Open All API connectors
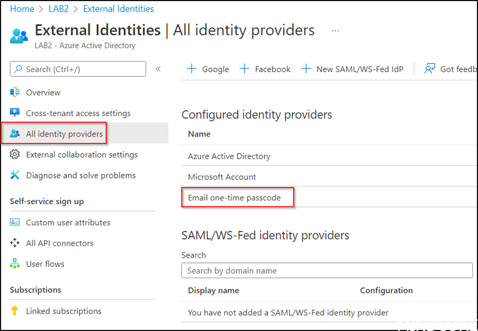This screenshot has height=331, width=478. pos(60,243)
